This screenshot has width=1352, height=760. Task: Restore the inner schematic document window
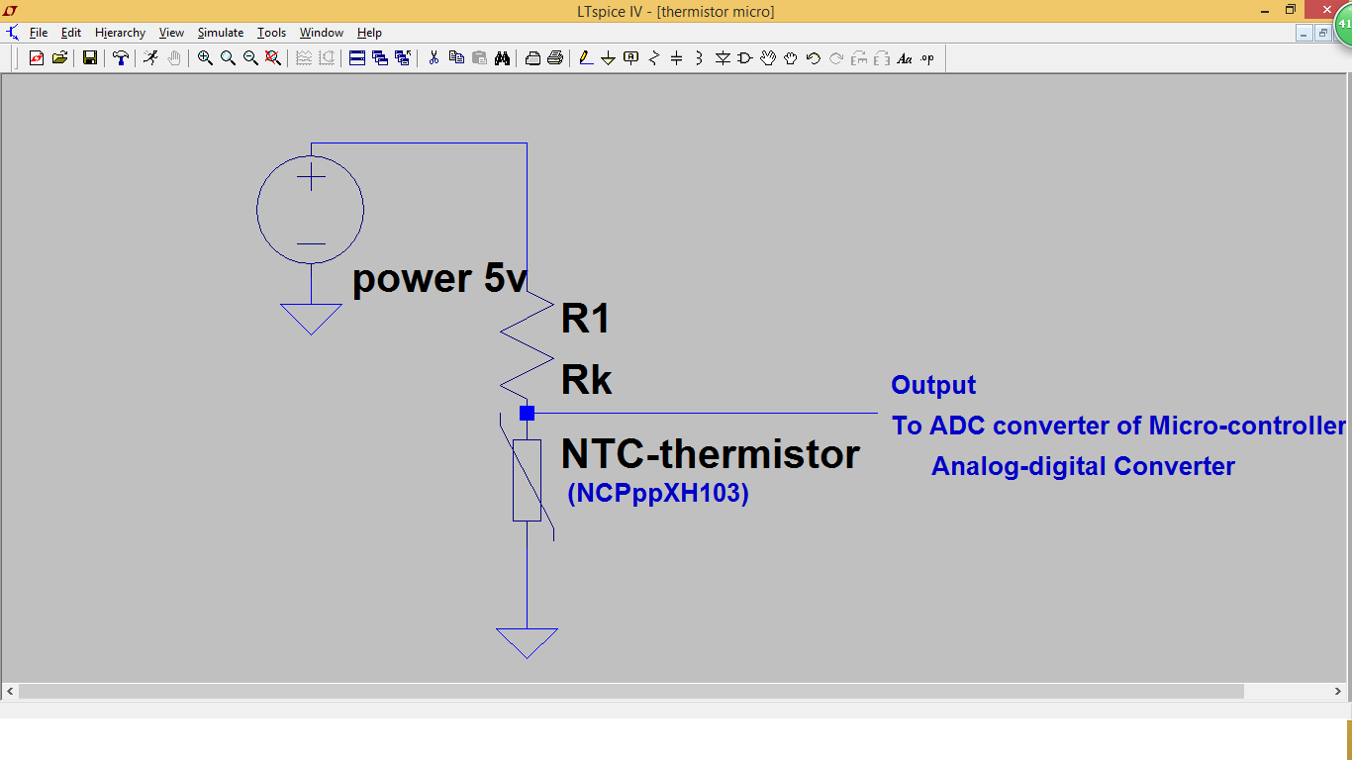[1322, 33]
